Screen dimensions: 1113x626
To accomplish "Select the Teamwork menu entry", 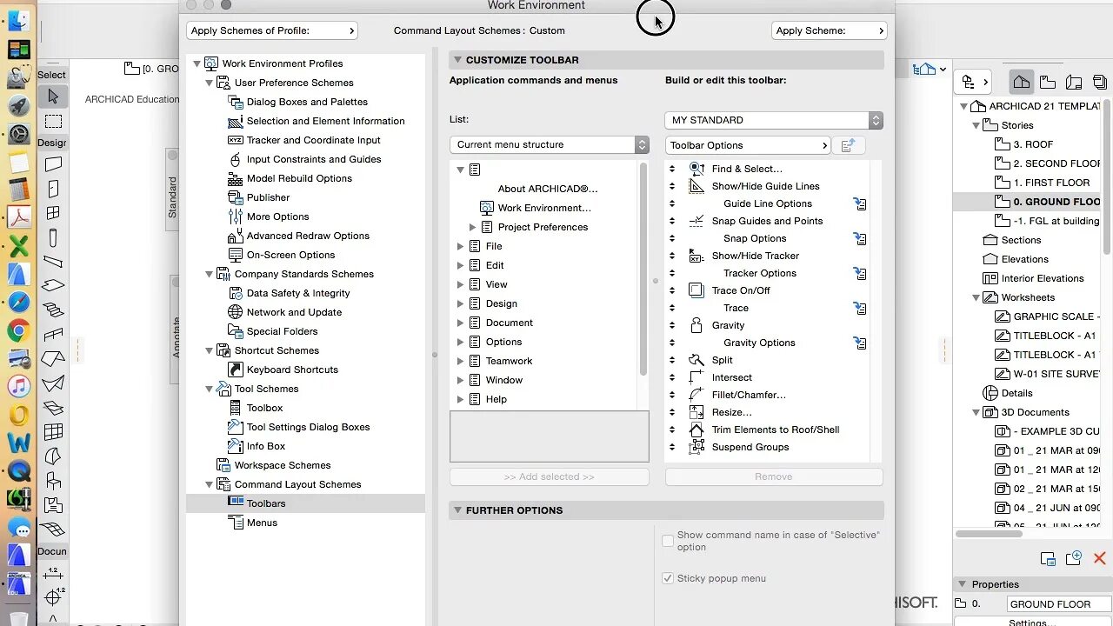I will coord(510,361).
